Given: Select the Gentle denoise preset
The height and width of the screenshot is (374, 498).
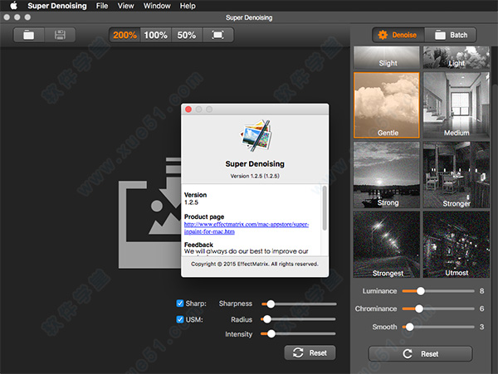Looking at the screenshot, I should (387, 105).
